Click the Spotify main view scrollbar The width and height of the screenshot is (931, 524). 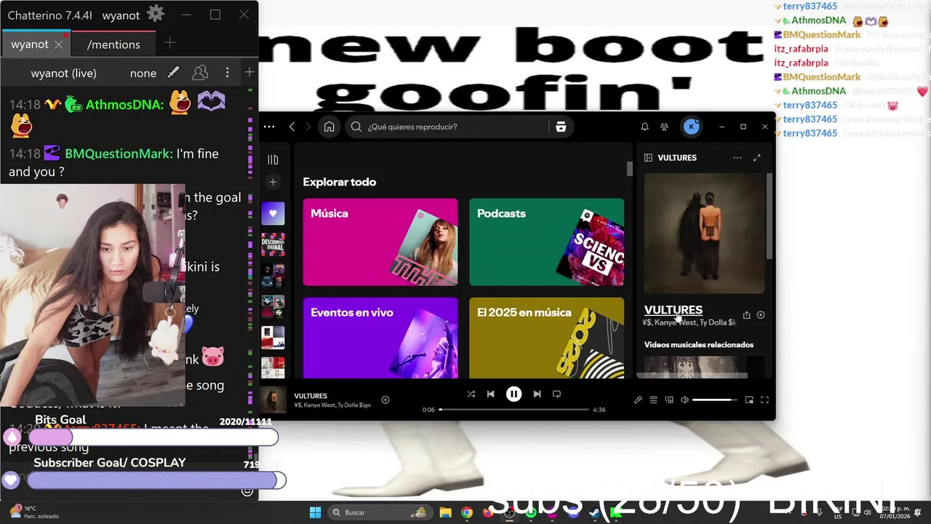pos(630,169)
